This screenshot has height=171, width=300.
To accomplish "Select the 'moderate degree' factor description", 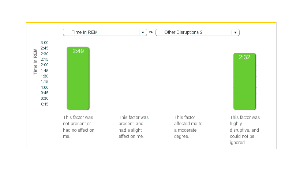I will pyautogui.click(x=188, y=127).
